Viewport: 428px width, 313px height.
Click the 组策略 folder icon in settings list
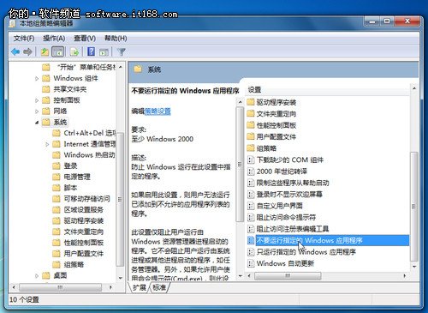click(250, 147)
